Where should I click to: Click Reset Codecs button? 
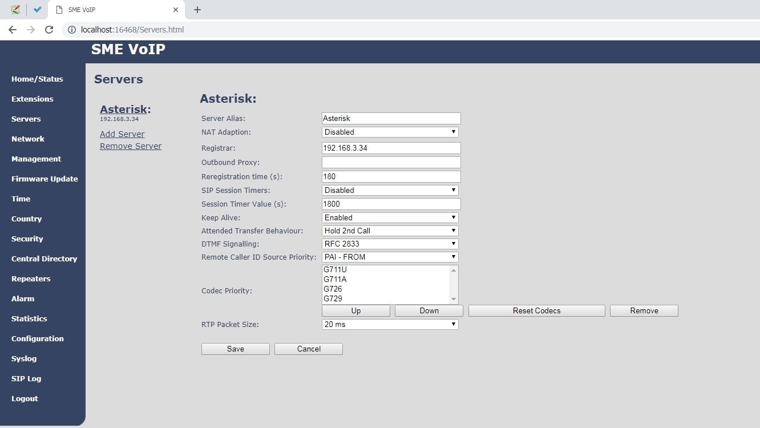[x=537, y=311]
